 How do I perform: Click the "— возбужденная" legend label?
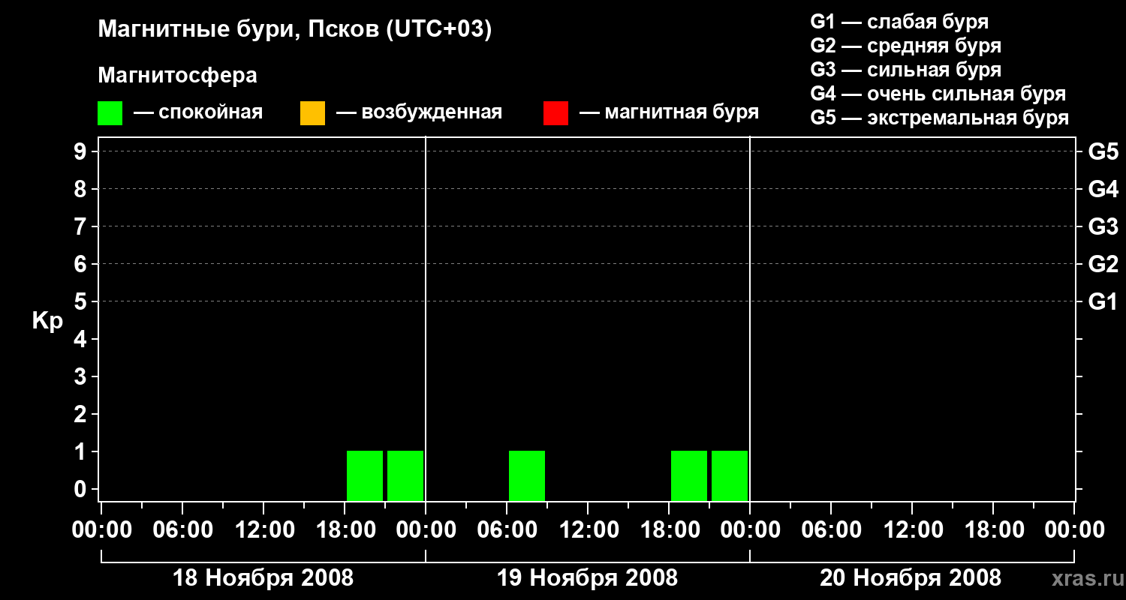[419, 112]
